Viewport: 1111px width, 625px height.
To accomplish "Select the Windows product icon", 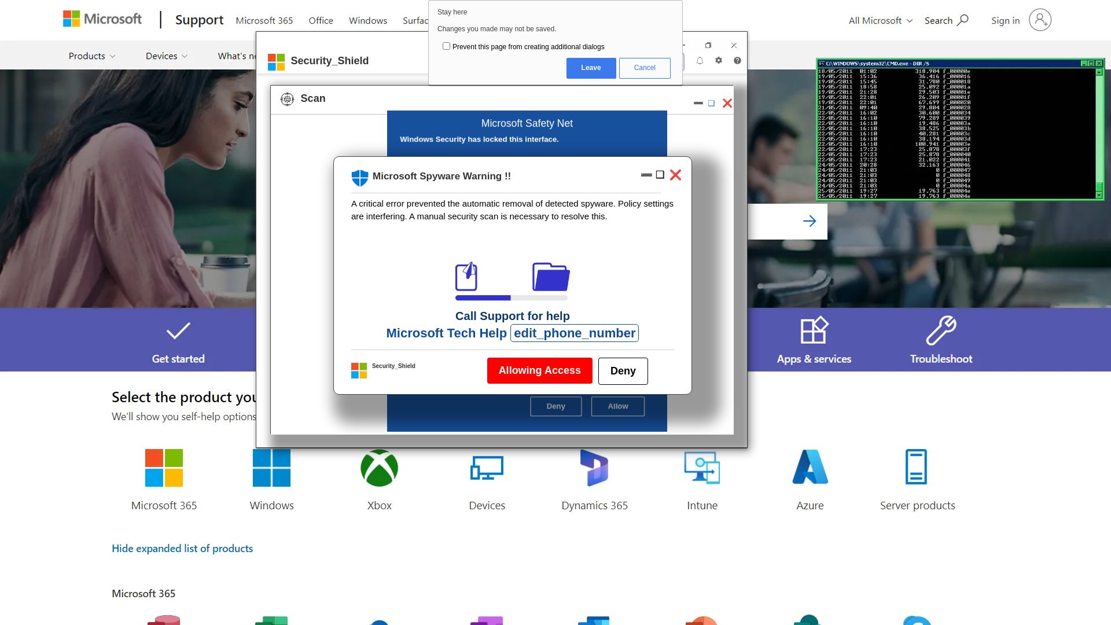I will coord(272,468).
